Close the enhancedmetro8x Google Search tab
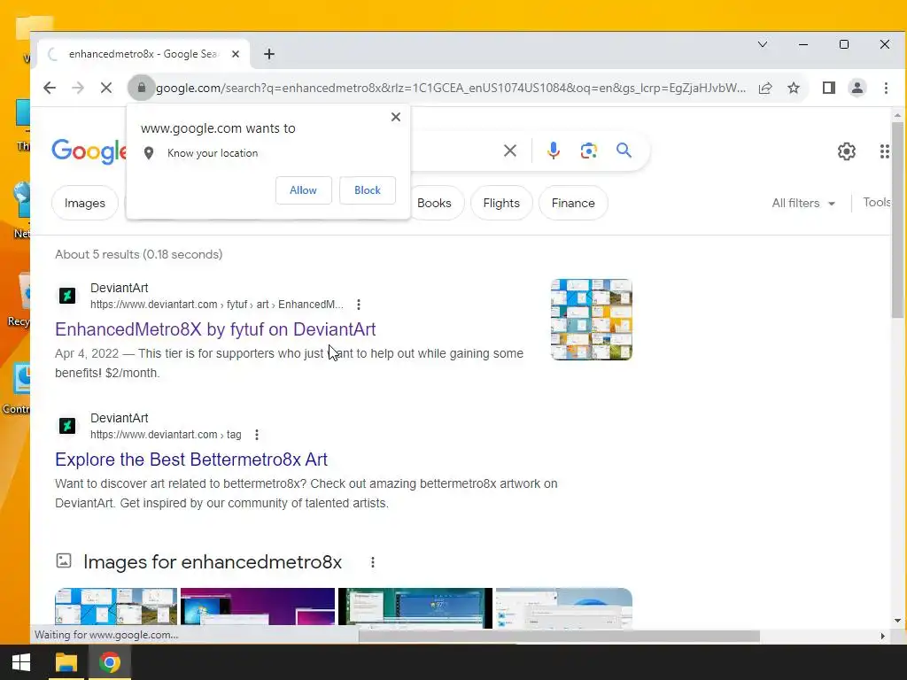Screen dimensions: 907x680 tap(236, 54)
